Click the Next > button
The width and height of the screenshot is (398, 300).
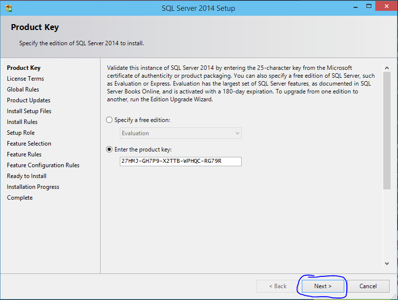[x=323, y=286]
